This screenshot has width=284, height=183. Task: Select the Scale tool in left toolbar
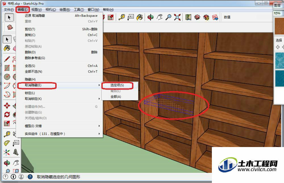click(7, 124)
